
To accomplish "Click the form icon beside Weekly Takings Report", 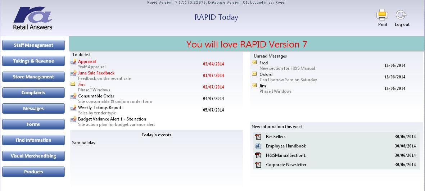I will click(73, 108).
